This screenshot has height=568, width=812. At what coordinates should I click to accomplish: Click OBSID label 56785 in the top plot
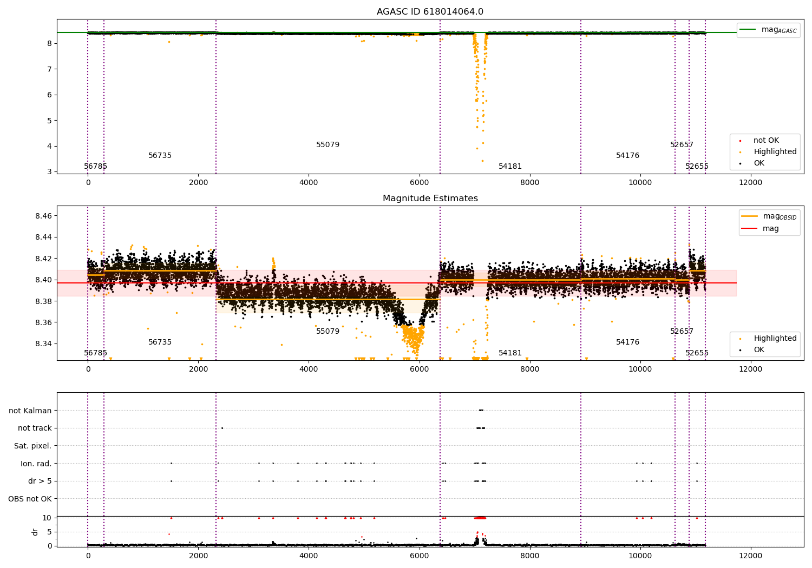tap(96, 167)
